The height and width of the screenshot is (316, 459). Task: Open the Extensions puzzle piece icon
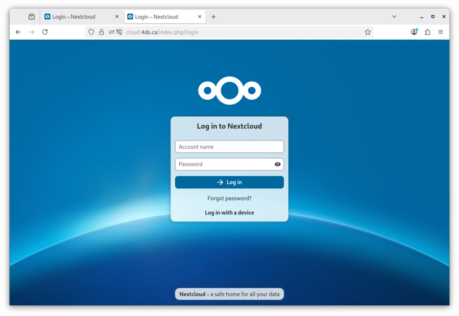(x=428, y=32)
